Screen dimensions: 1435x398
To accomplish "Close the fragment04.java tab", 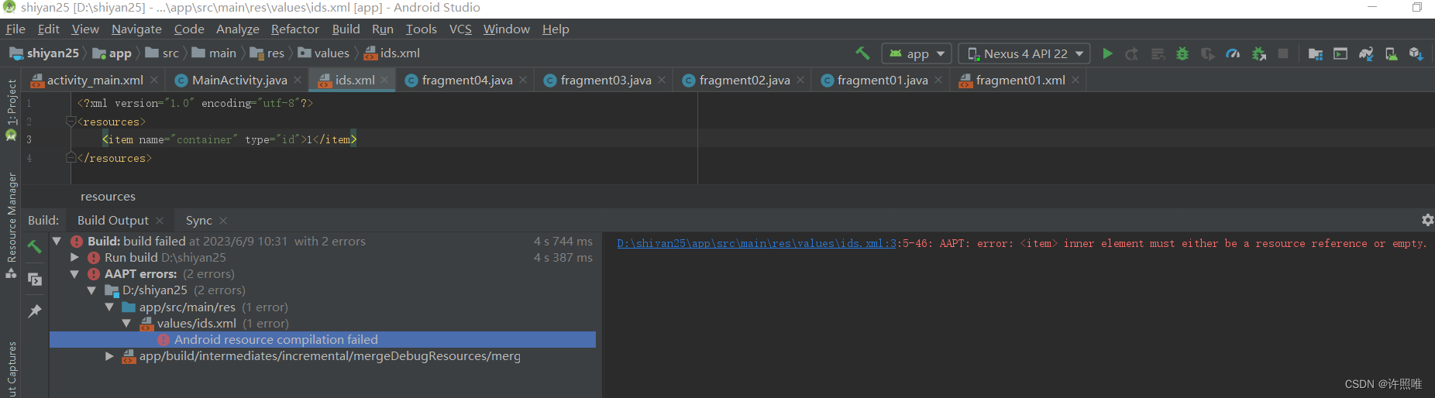I will (x=523, y=80).
